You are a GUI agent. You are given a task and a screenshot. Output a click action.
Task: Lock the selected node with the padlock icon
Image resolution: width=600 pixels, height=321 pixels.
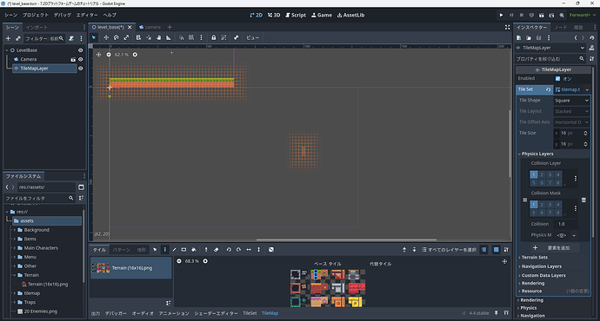tap(214, 37)
